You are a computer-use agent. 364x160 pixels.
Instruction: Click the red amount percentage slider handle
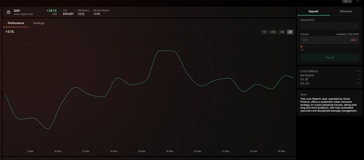click(x=302, y=47)
